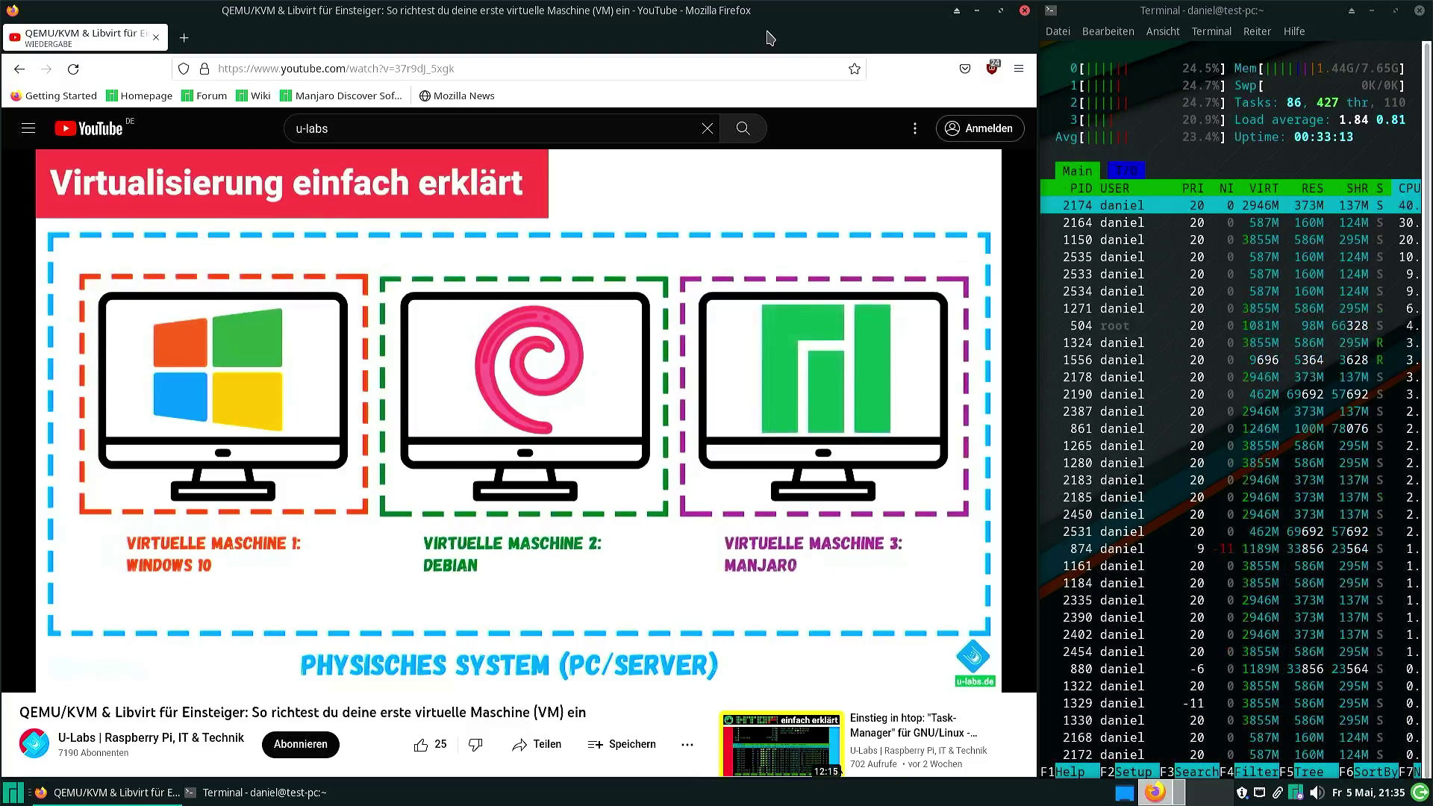Sign in with the Anmelden button
Viewport: 1433px width, 806px height.
(x=980, y=128)
